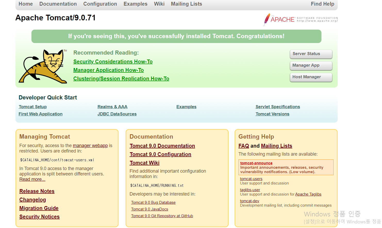This screenshot has width=382, height=228.
Task: Go to Home in the navigation bar
Action: (26, 4)
